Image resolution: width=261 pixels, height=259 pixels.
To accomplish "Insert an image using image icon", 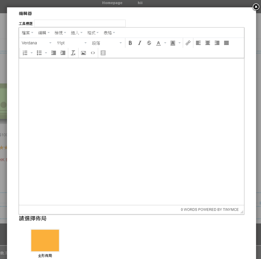I will point(83,53).
